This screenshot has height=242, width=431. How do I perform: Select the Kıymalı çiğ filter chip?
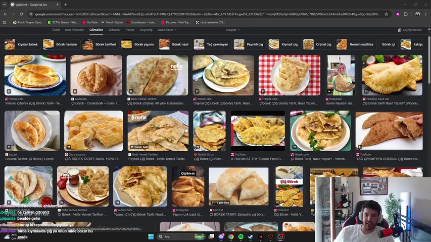284,44
